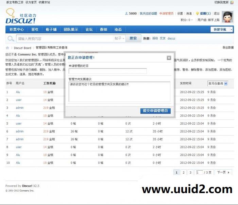Click the hot search term discuz
238x205 pixels.
[x=171, y=38]
